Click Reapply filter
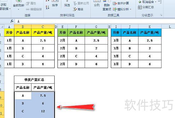The image size is (175, 118). pos(81,3)
